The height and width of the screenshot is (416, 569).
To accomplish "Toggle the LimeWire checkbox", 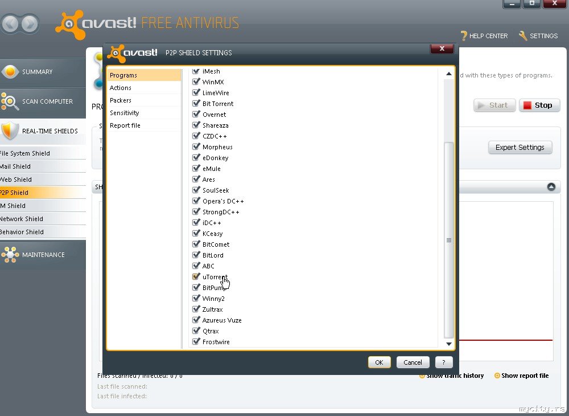I will [196, 93].
